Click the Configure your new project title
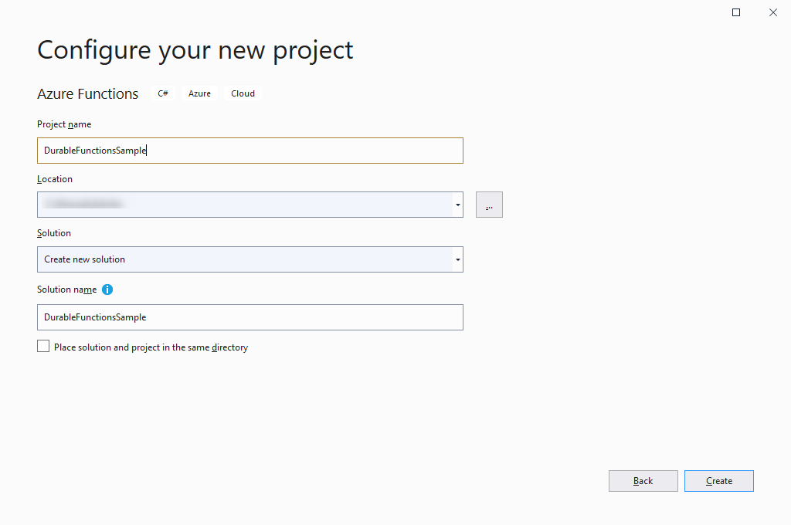The height and width of the screenshot is (525, 791). (195, 49)
